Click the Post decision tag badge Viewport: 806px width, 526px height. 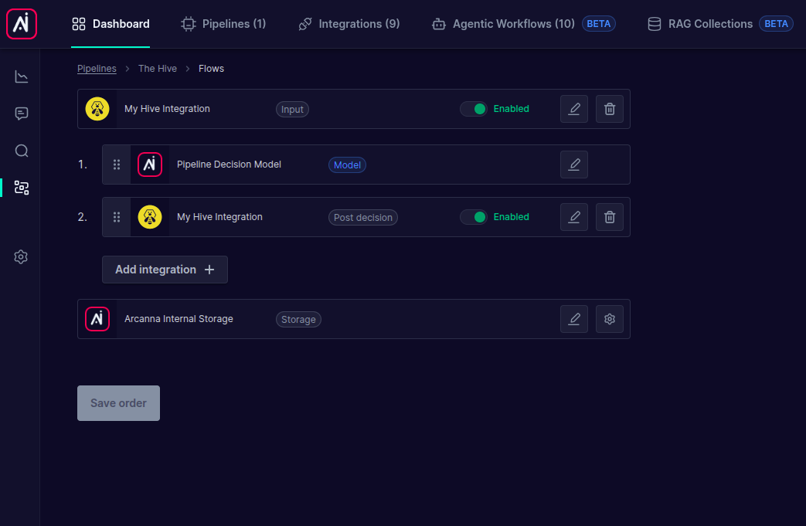pos(363,217)
